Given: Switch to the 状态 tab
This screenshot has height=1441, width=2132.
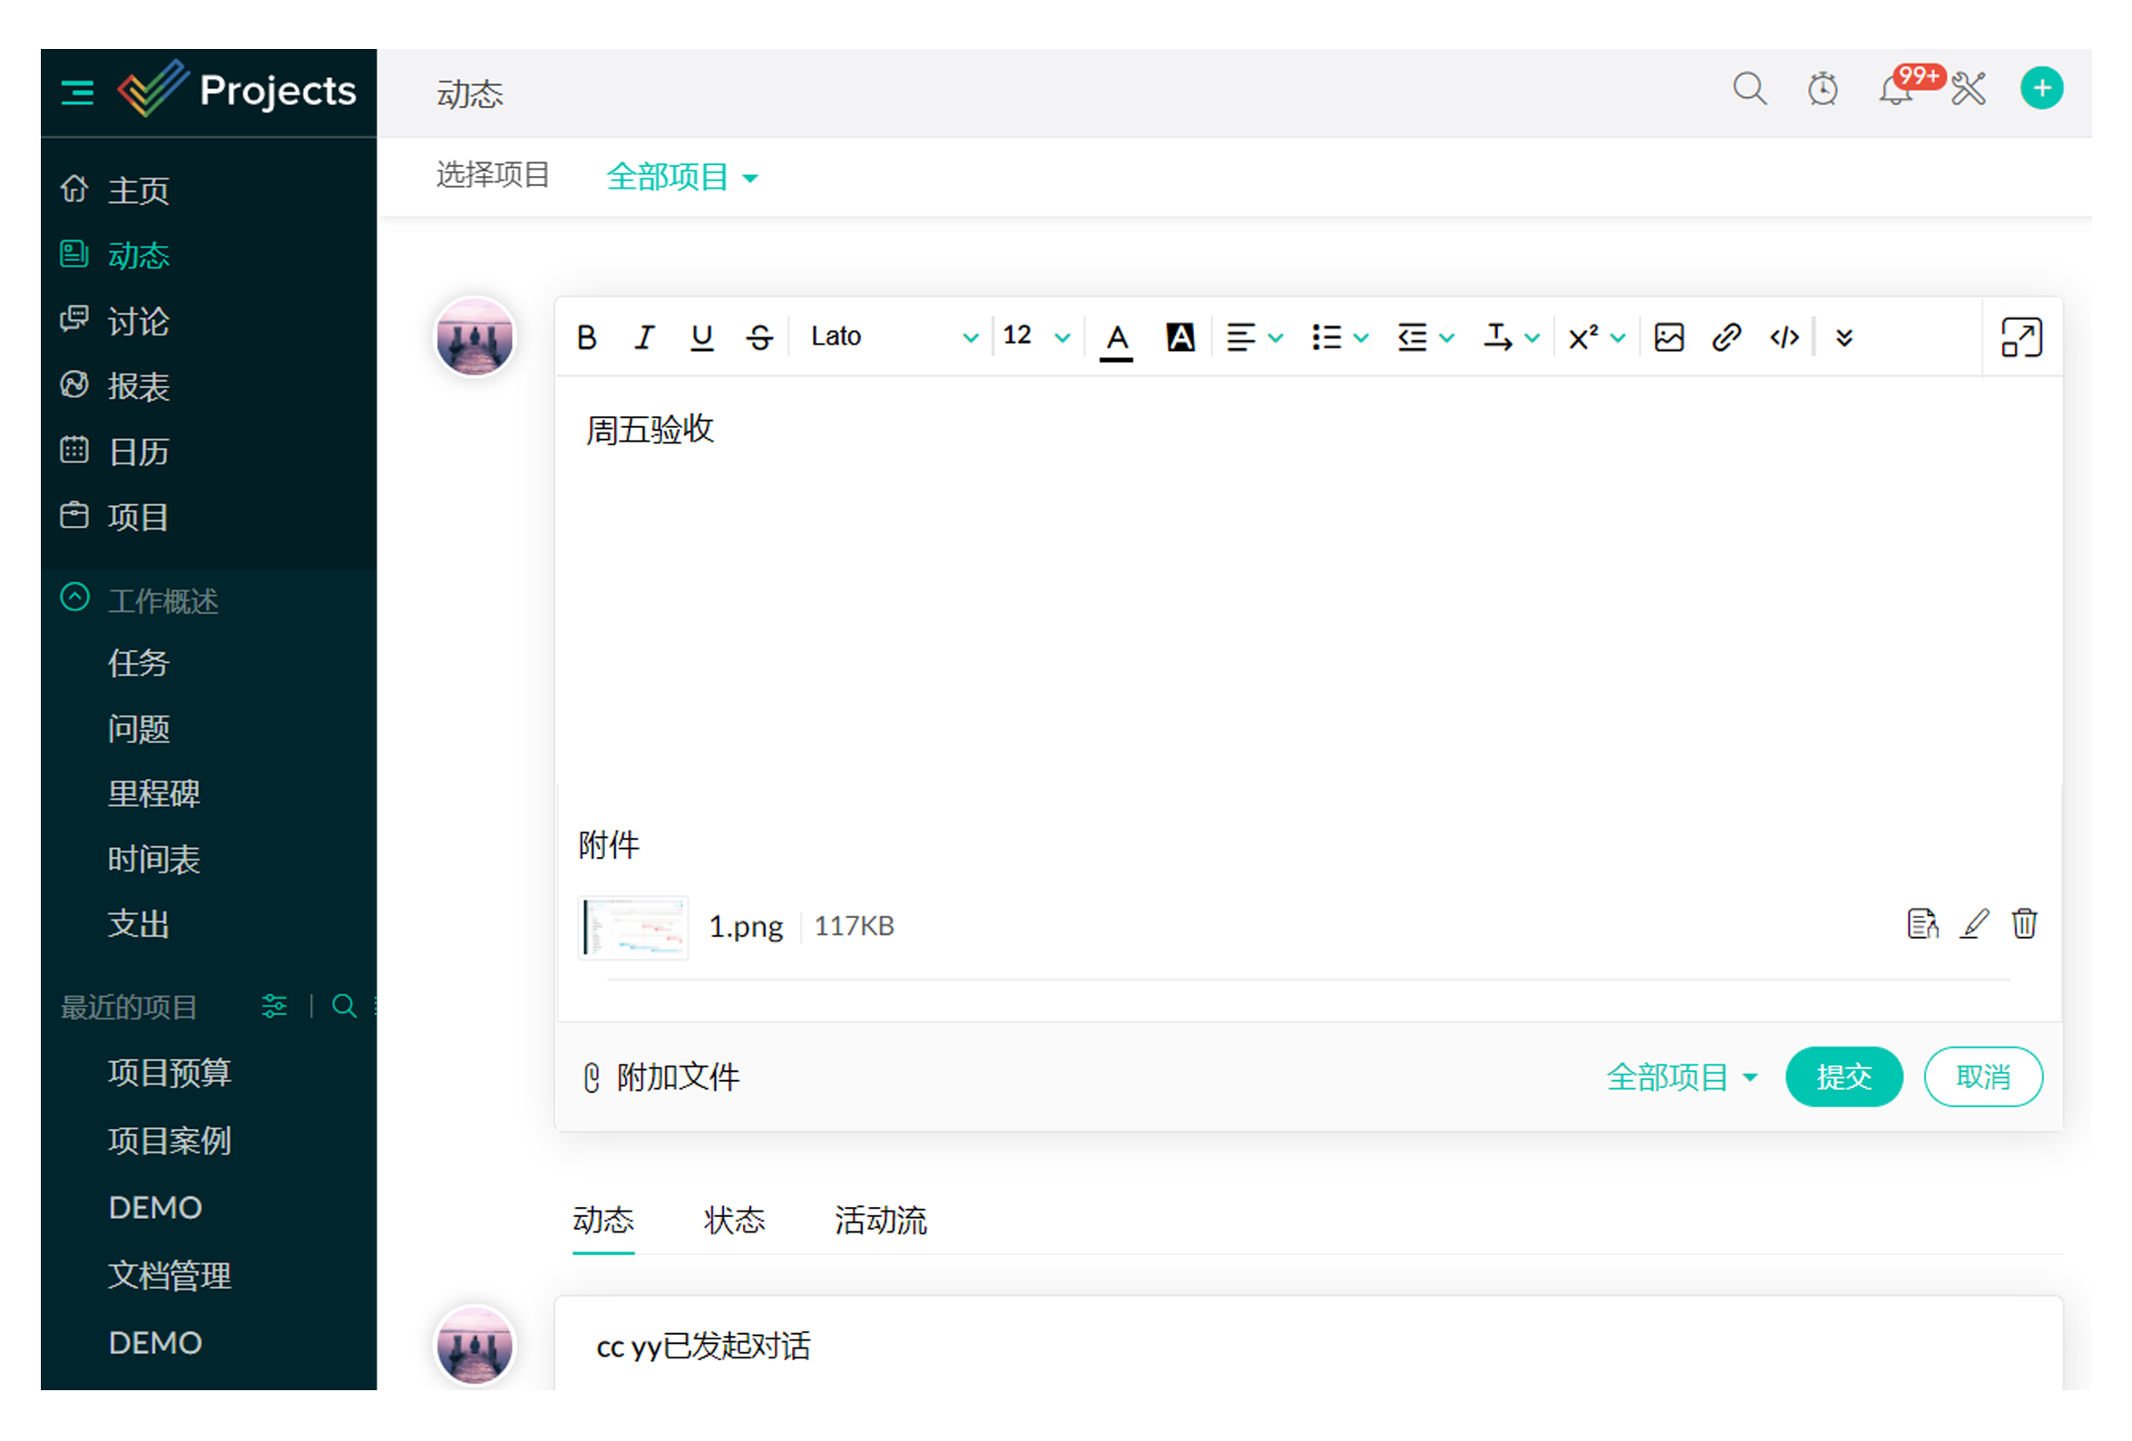Looking at the screenshot, I should pyautogui.click(x=734, y=1220).
